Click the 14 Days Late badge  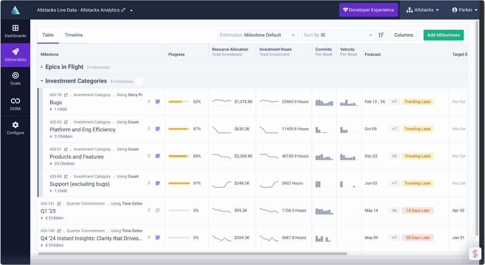[418, 210]
